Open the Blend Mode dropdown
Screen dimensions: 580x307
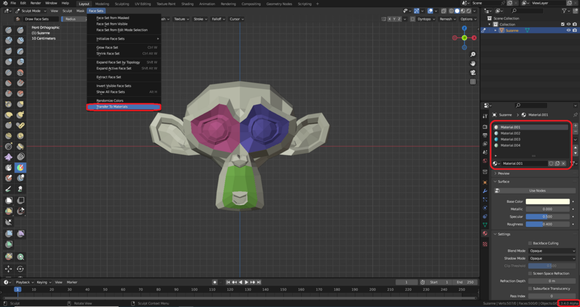(552, 251)
